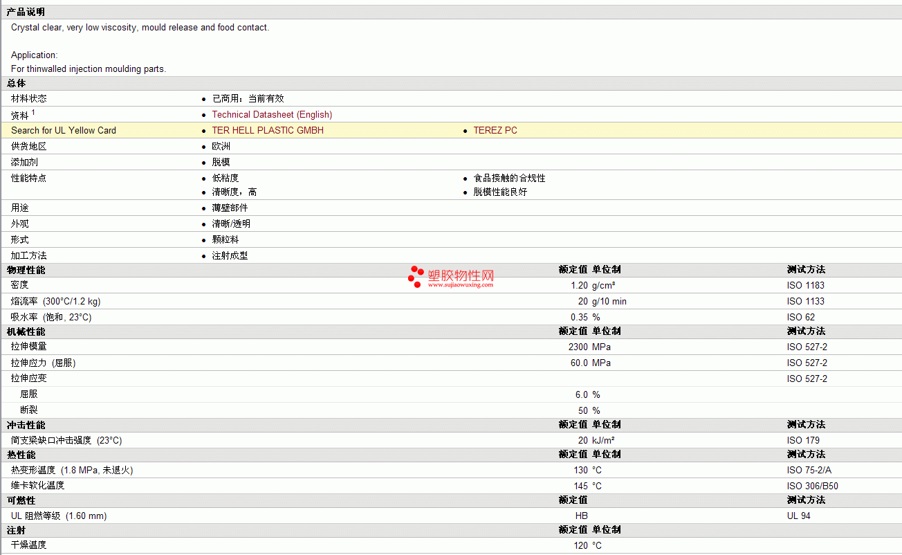This screenshot has width=902, height=555.
Task: Click the 性能特点 row label
Action: [29, 178]
